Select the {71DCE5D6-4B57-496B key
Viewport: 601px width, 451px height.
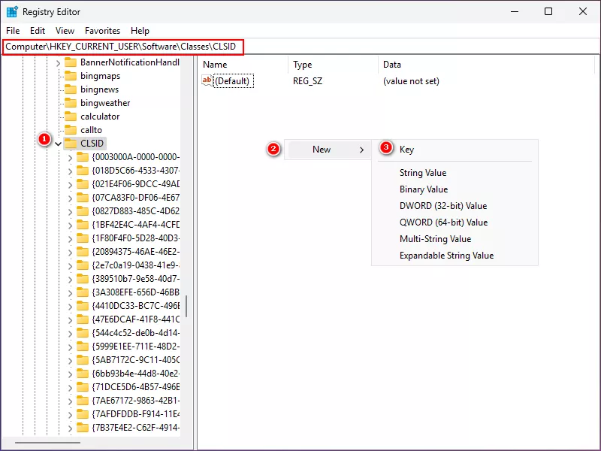(136, 386)
